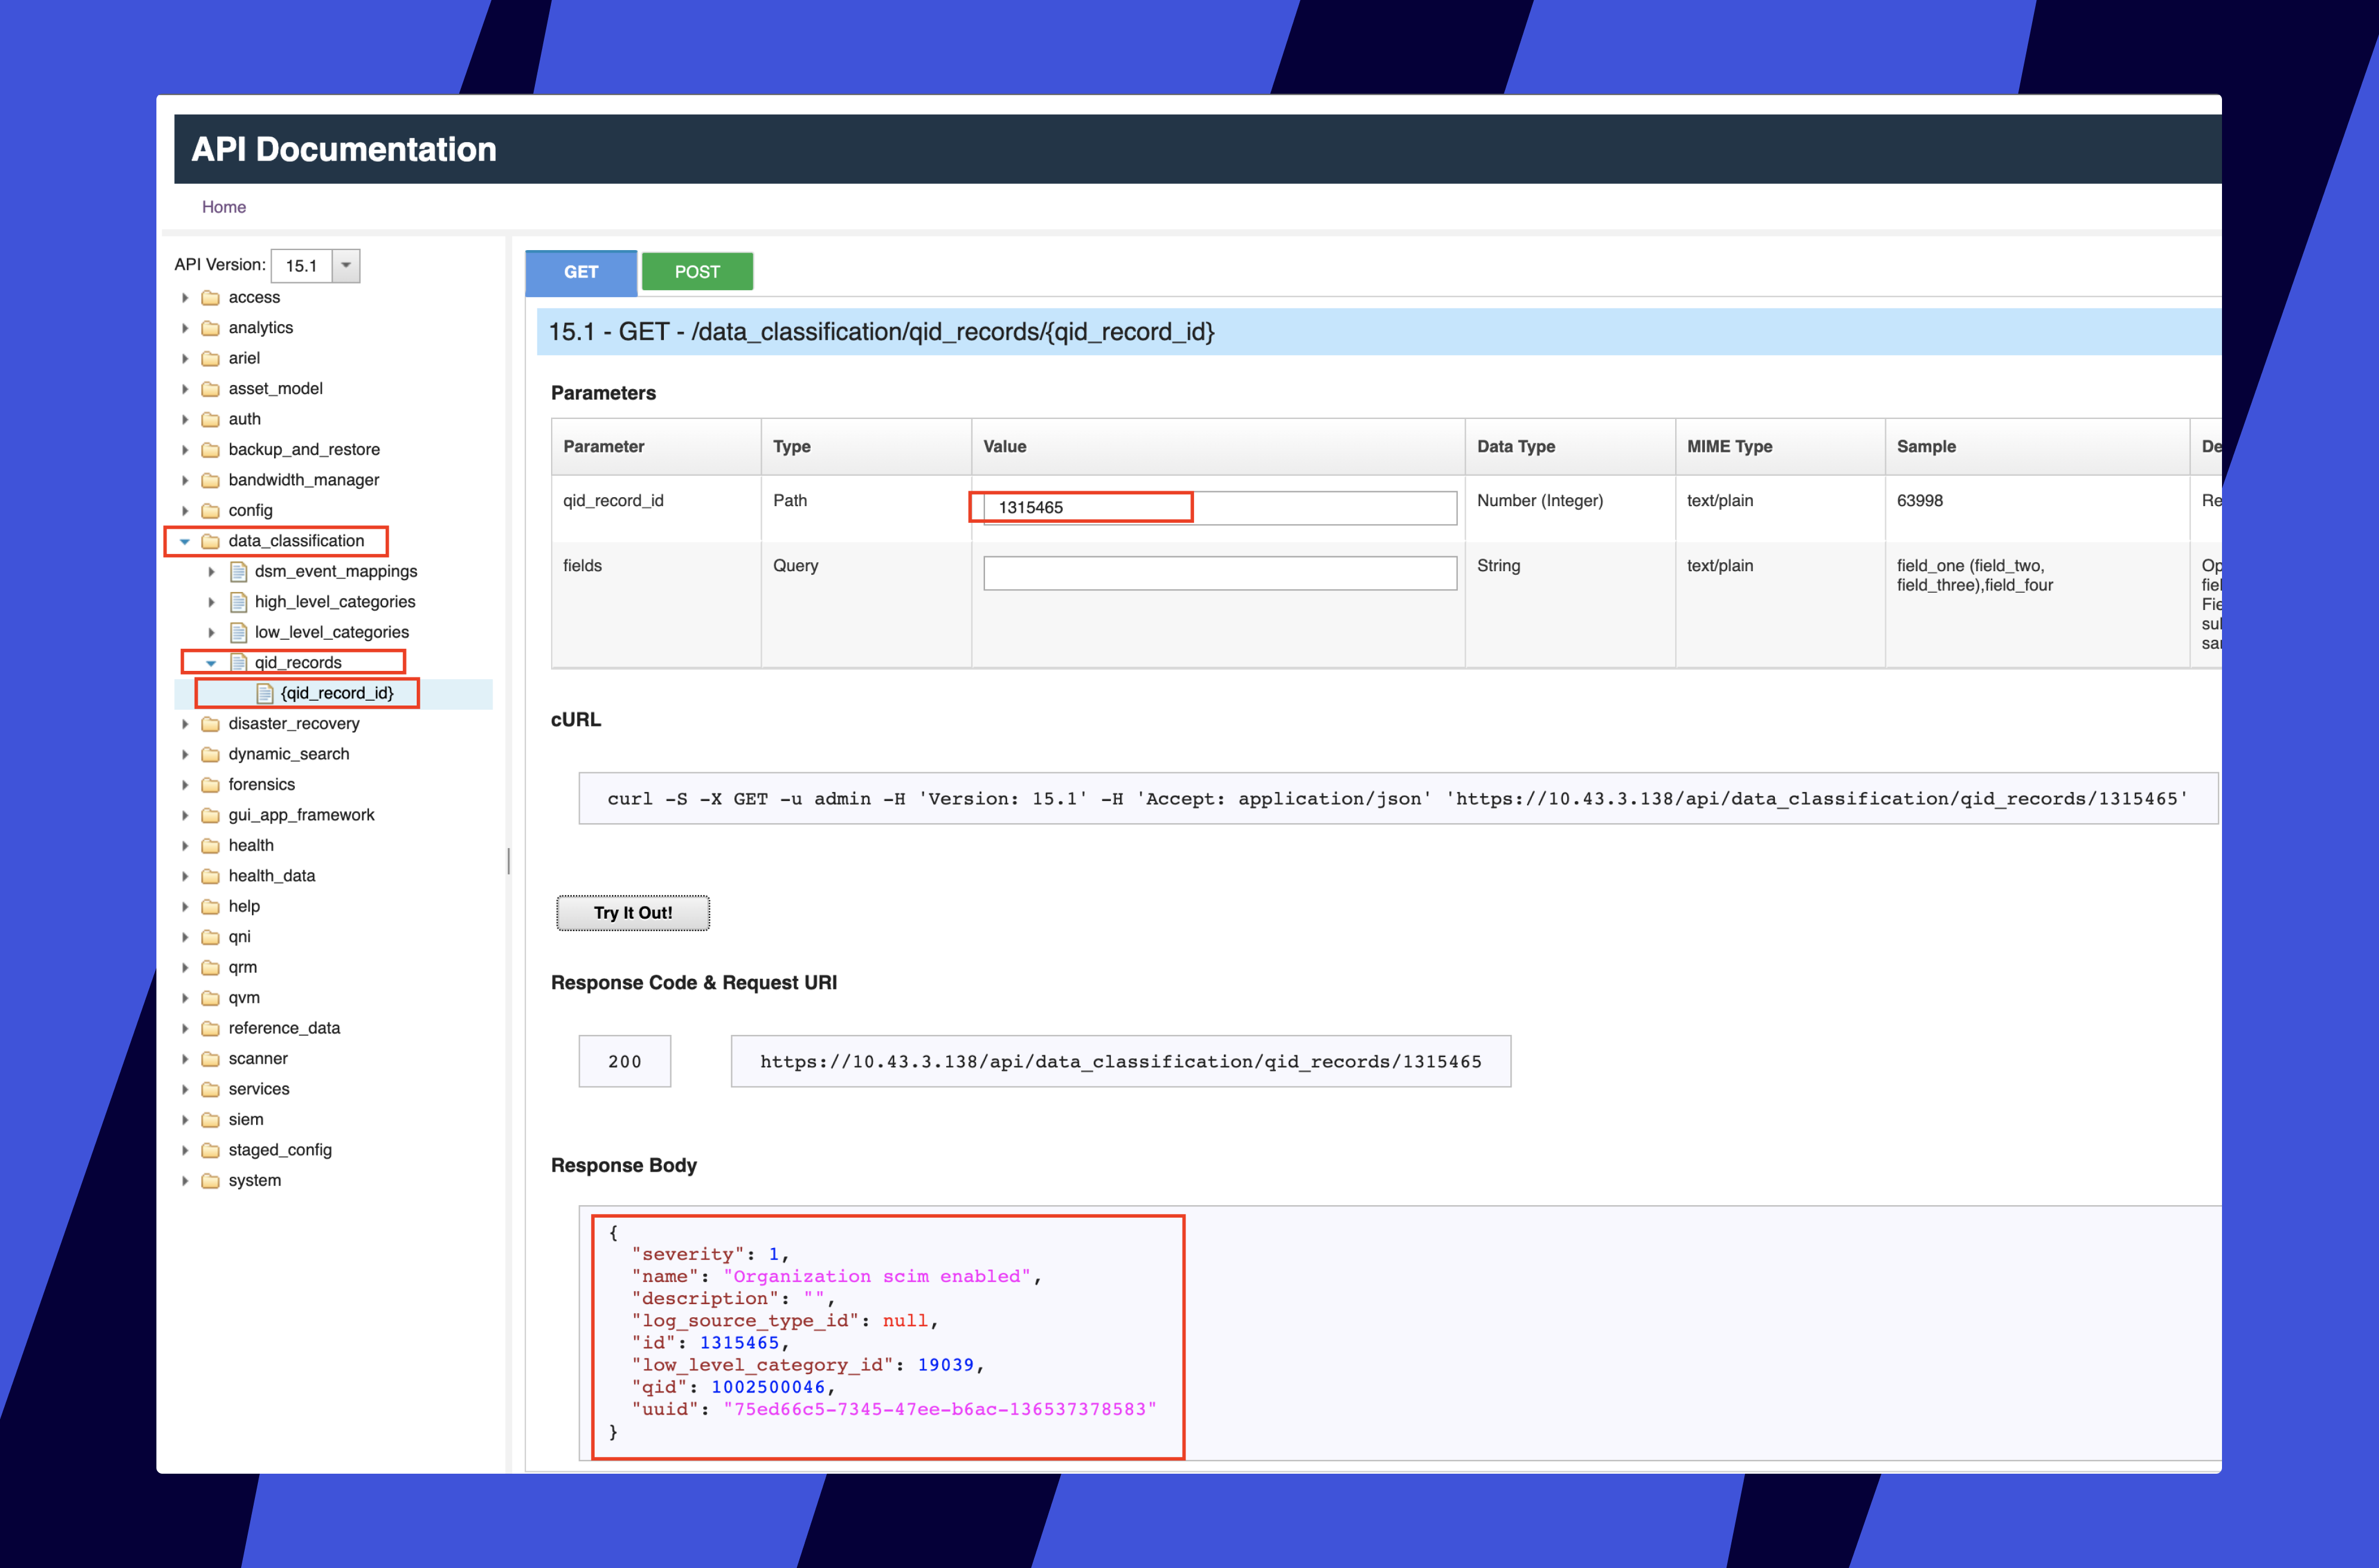Click the qid_record_id value field
The height and width of the screenshot is (1568, 2379).
coord(1219,507)
